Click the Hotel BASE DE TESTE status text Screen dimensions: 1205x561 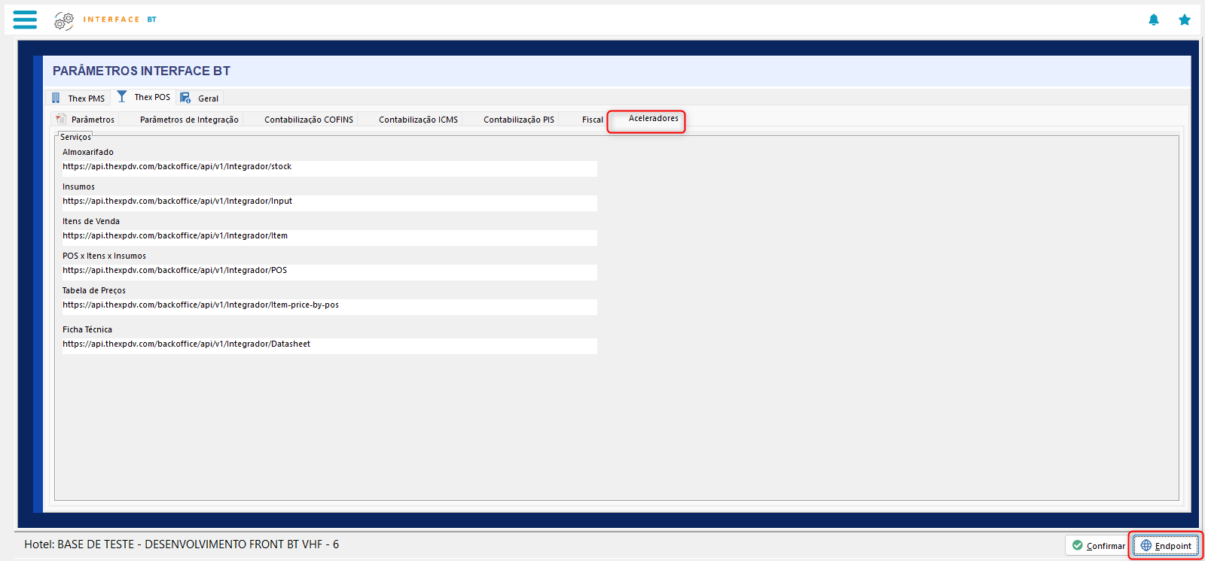click(x=182, y=544)
